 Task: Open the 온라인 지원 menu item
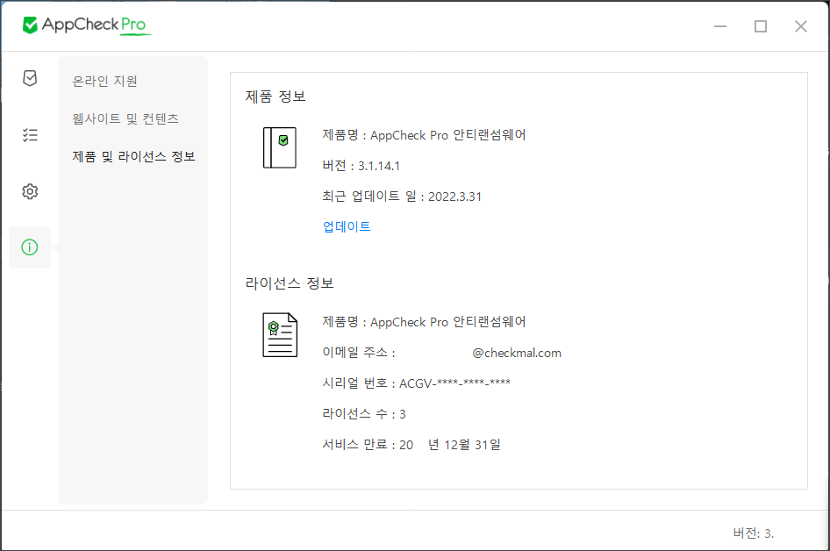[x=105, y=81]
